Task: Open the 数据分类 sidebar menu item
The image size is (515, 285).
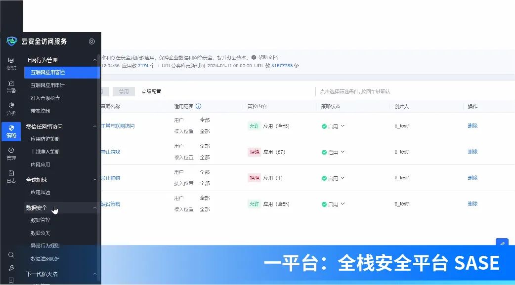Action: point(41,233)
